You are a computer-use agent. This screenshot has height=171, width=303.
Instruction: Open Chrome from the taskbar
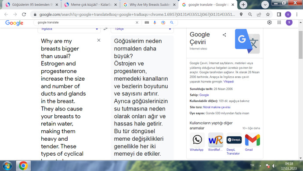(x=23, y=166)
